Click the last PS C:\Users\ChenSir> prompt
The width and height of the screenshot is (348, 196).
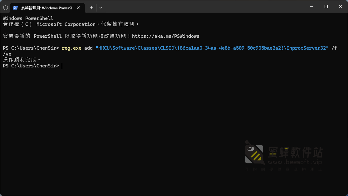pos(31,66)
